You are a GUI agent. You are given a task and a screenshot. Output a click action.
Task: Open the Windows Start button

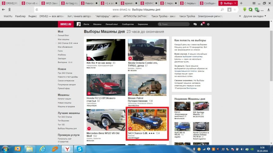pos(5,149)
